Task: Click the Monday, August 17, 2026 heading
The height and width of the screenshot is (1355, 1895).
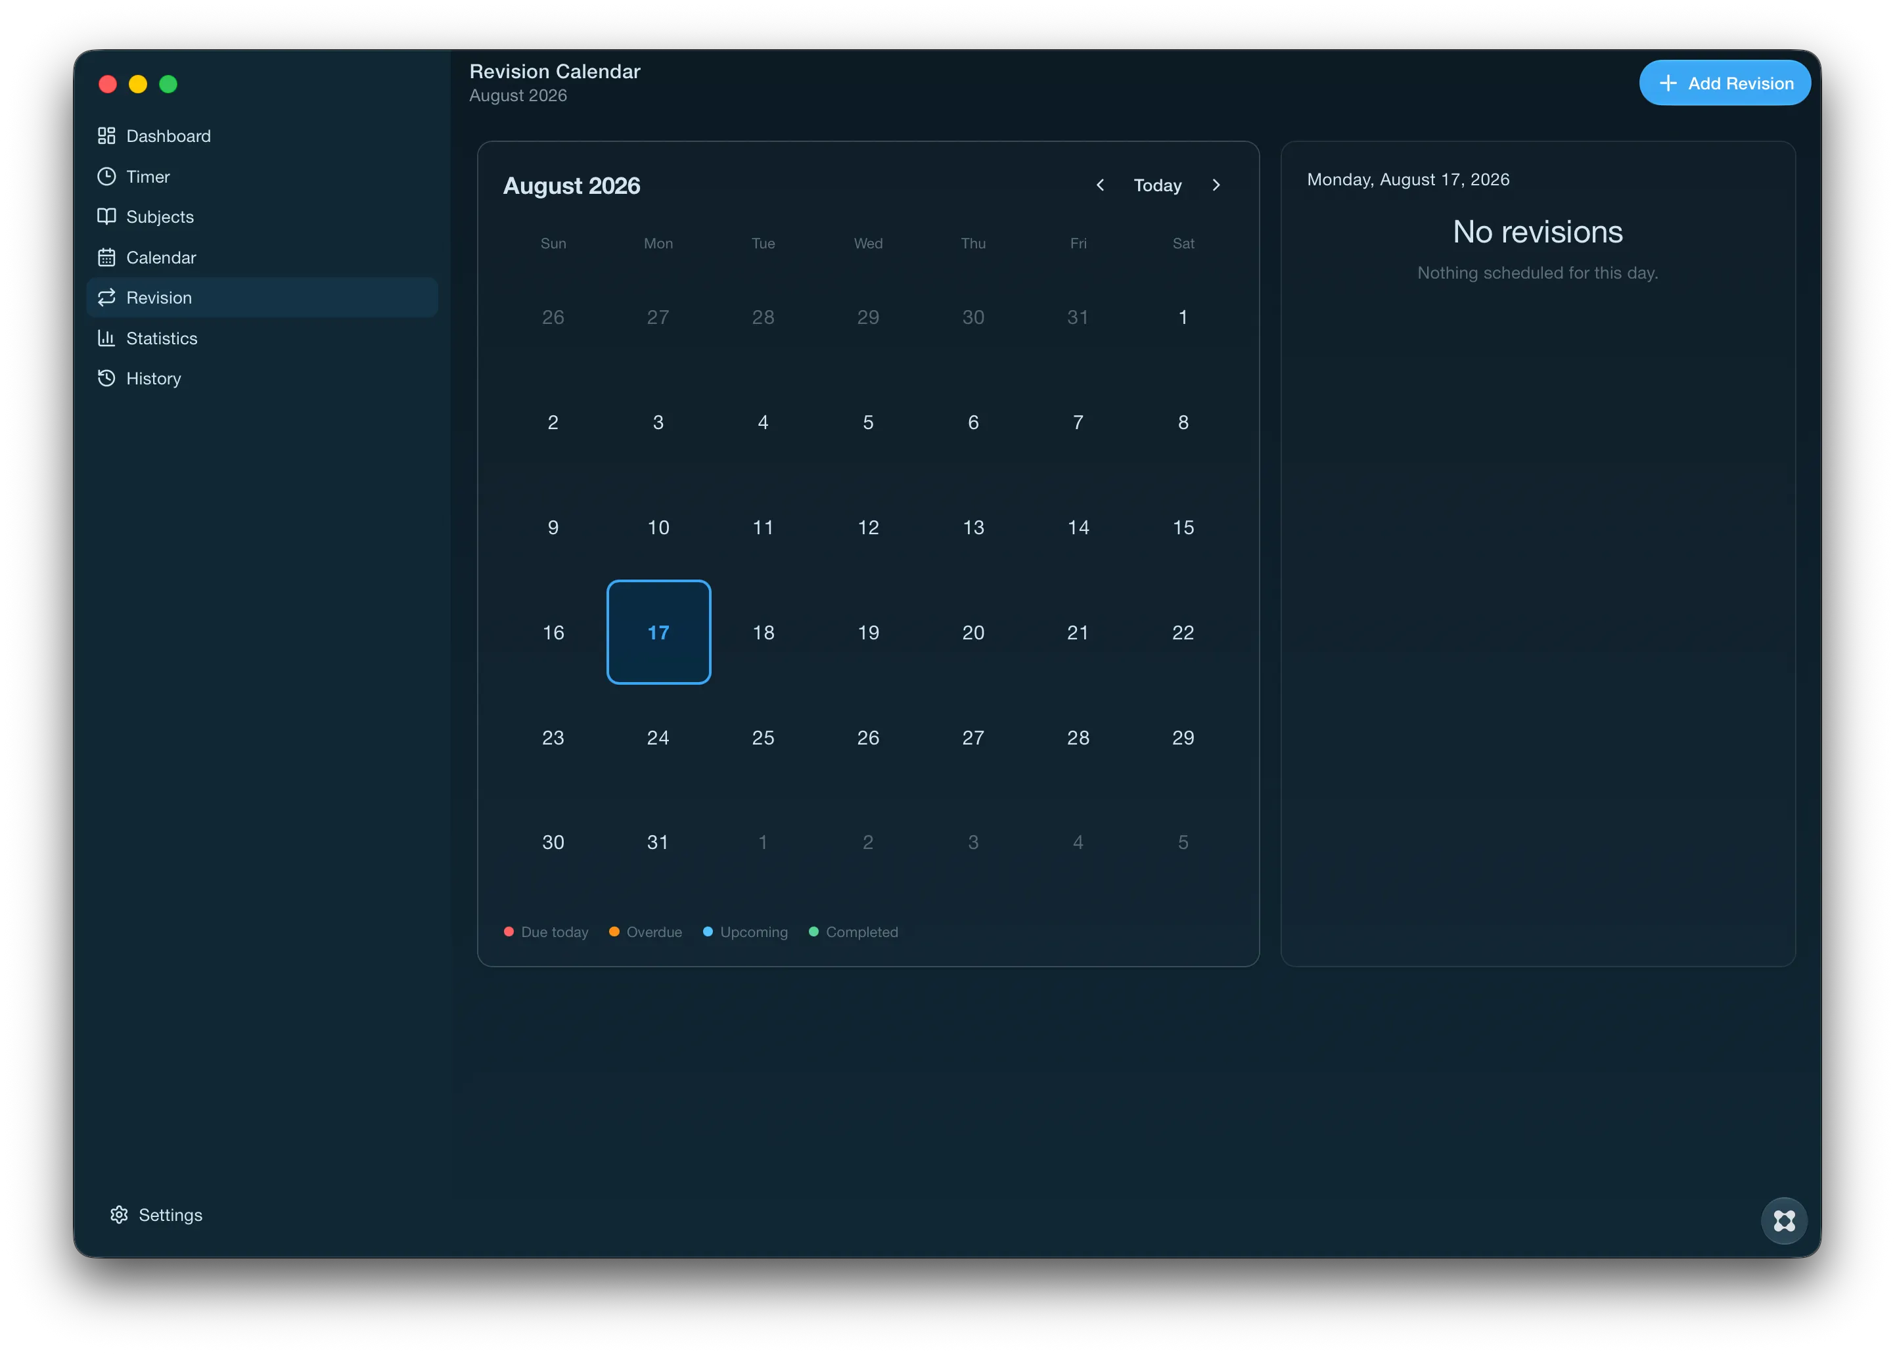Action: [x=1408, y=179]
